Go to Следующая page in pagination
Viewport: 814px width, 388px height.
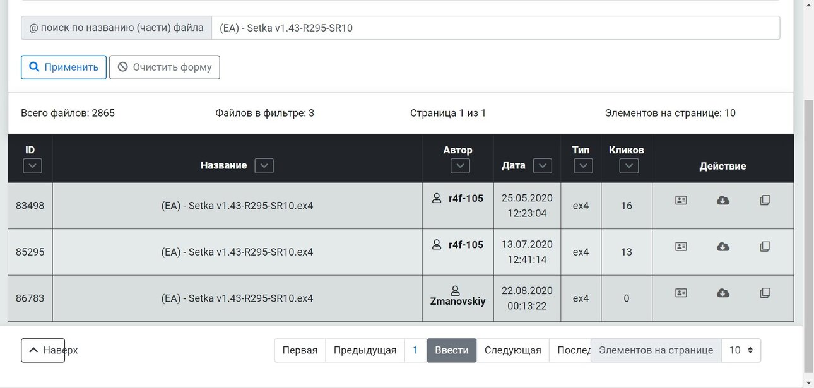pyautogui.click(x=512, y=350)
